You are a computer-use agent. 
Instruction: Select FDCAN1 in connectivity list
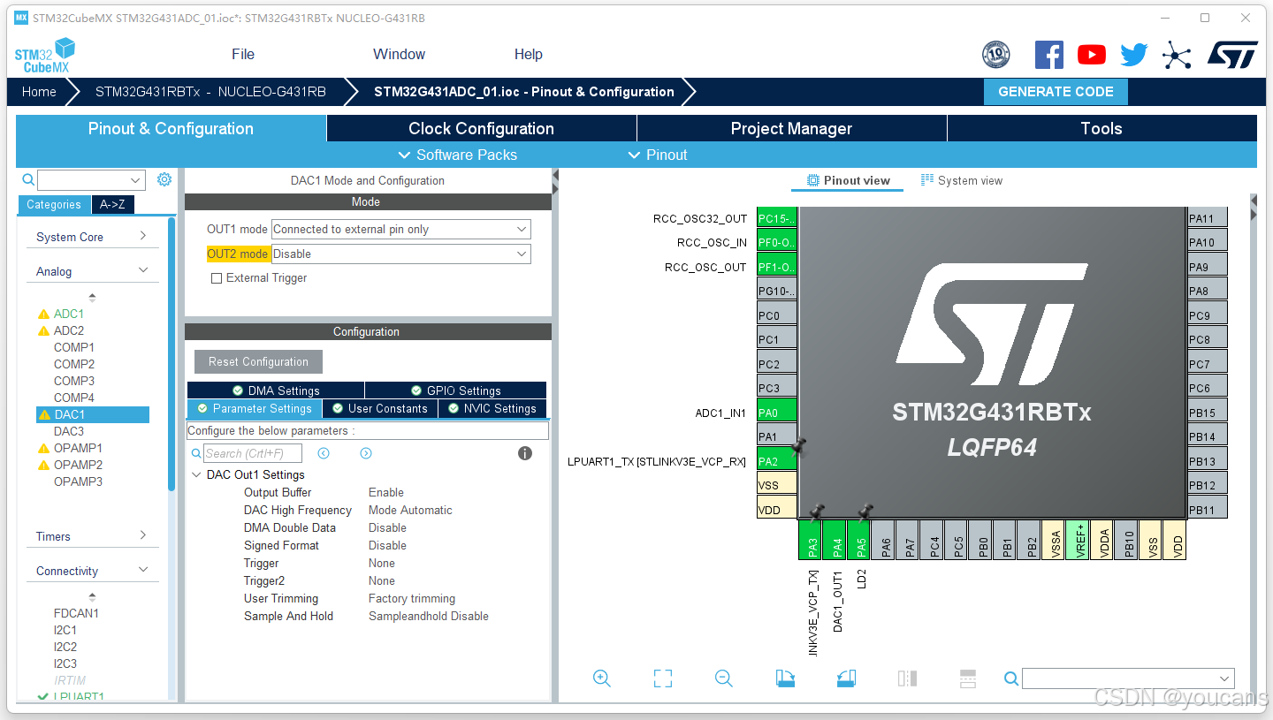coord(76,613)
